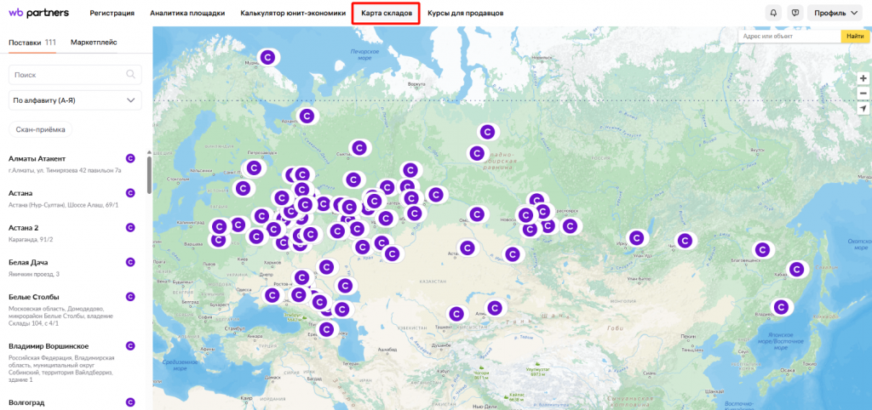Expand the Профиль dropdown

click(x=835, y=14)
